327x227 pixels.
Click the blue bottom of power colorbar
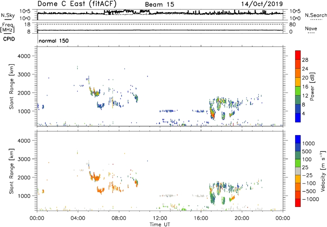298,118
